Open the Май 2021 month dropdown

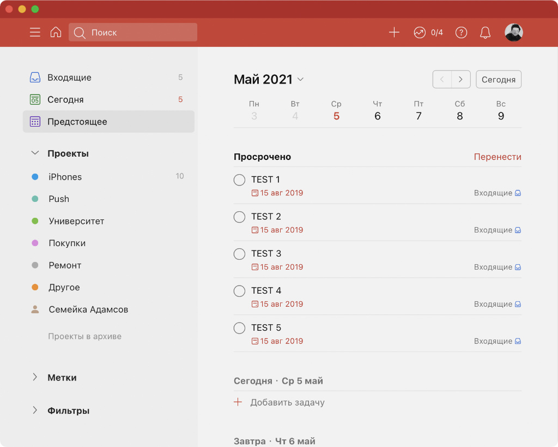tap(269, 79)
